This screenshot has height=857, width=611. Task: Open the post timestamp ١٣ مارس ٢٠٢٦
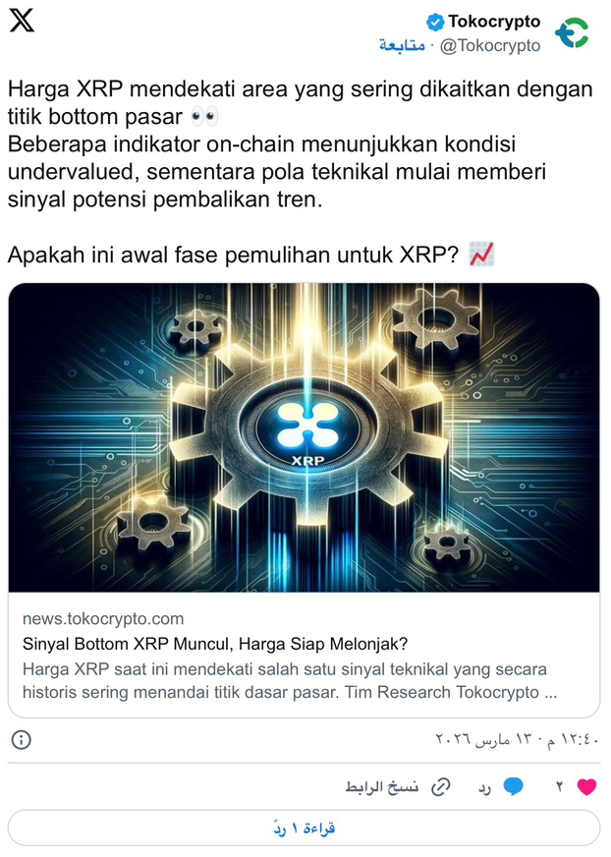(517, 739)
